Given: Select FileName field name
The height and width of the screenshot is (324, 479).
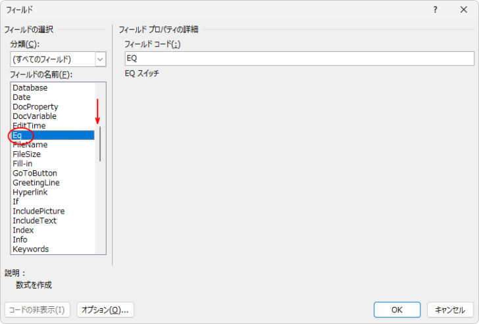Looking at the screenshot, I should point(53,145).
